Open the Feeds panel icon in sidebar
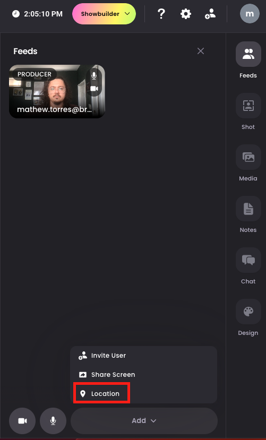Viewport: 266px width, 440px height. point(248,54)
